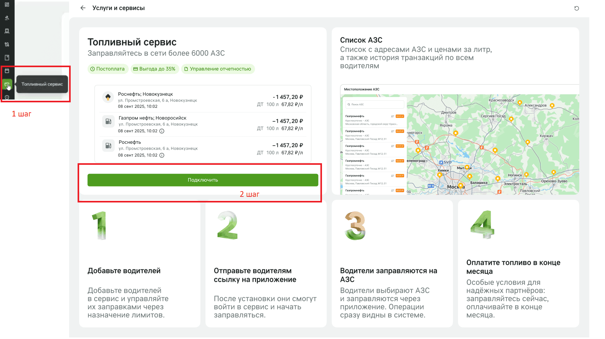Open the gavel auctions icon in sidebar

click(7, 18)
